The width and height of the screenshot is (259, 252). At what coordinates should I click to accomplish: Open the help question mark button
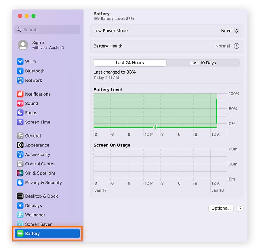tap(240, 209)
